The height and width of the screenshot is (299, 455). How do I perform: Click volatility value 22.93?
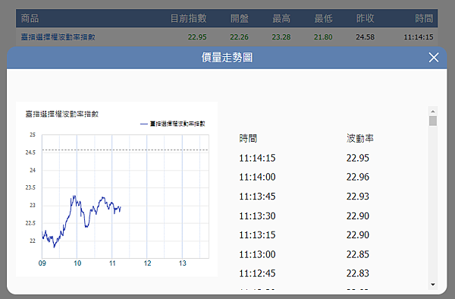pyautogui.click(x=357, y=197)
